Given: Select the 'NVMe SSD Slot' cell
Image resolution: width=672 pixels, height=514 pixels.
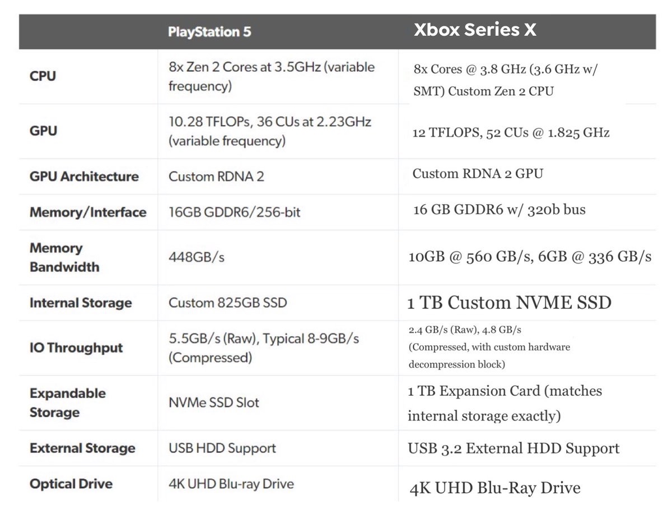Looking at the screenshot, I should (x=214, y=402).
